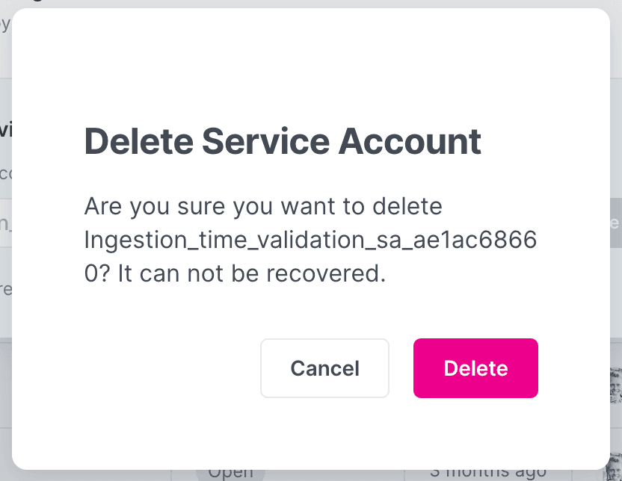The height and width of the screenshot is (481, 622).
Task: Focus the partially hidden input field at left edge
Action: pyautogui.click(x=5, y=223)
